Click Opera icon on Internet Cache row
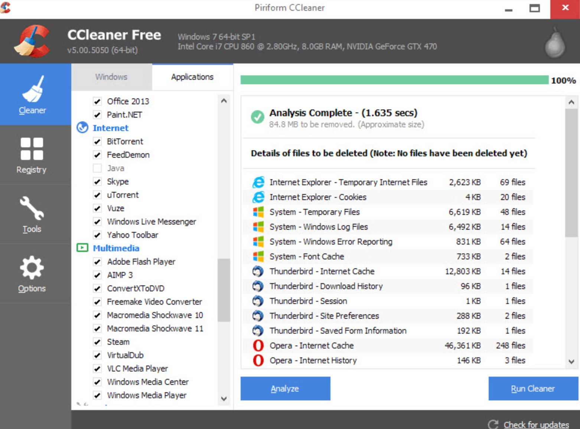The width and height of the screenshot is (580, 429). 258,346
